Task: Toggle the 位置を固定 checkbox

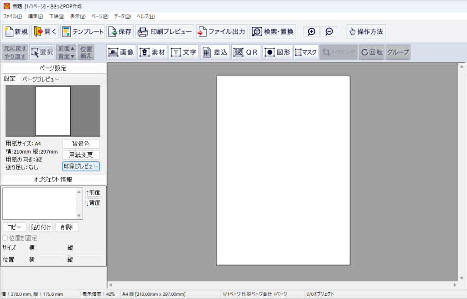Action: (5, 238)
